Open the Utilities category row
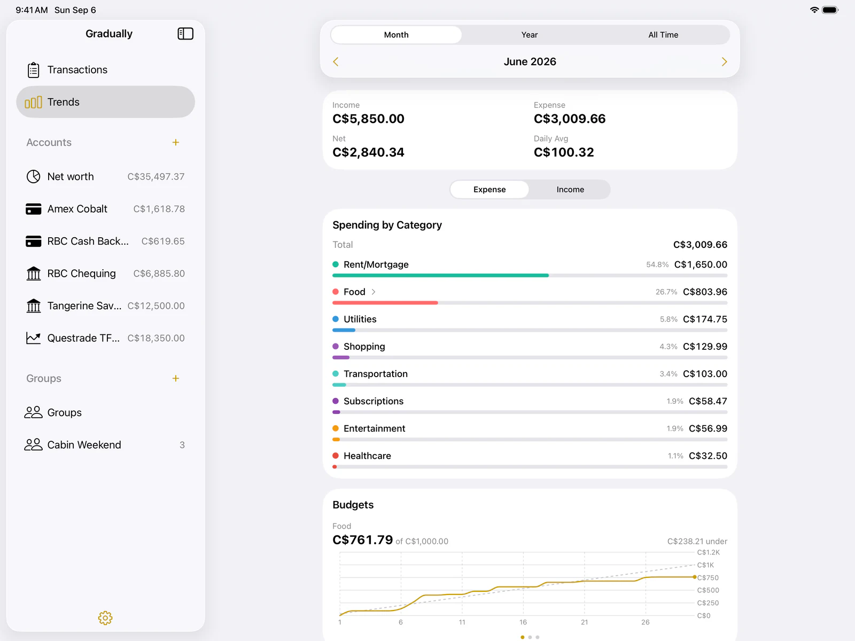855x641 pixels. pyautogui.click(x=530, y=323)
